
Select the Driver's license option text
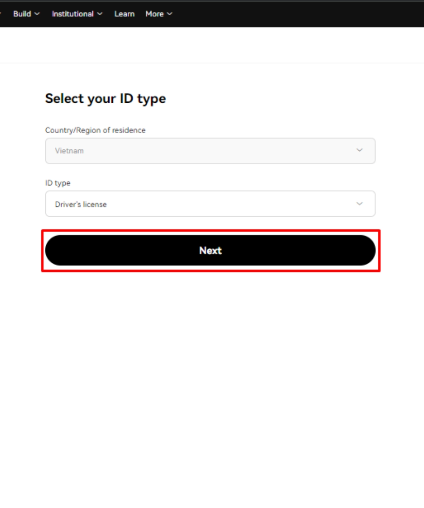[x=81, y=204]
